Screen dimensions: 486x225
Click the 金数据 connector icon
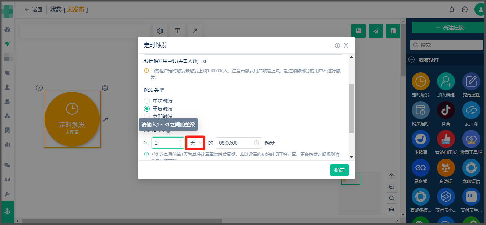446,168
